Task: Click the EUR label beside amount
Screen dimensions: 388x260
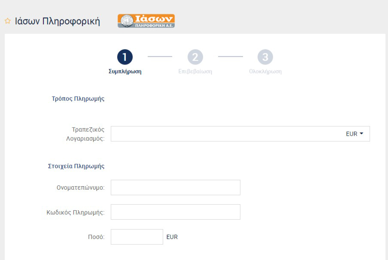Action: 172,237
